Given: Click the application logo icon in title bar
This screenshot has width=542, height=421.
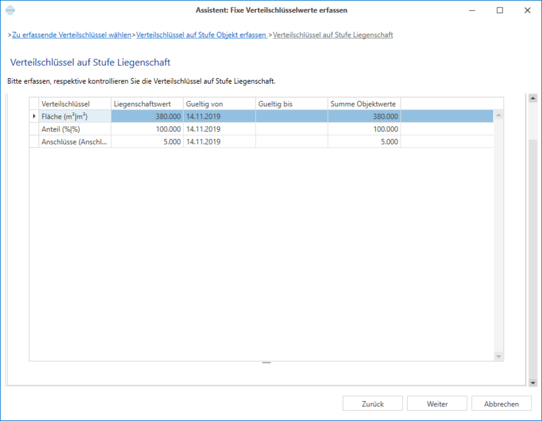Looking at the screenshot, I should (10, 10).
